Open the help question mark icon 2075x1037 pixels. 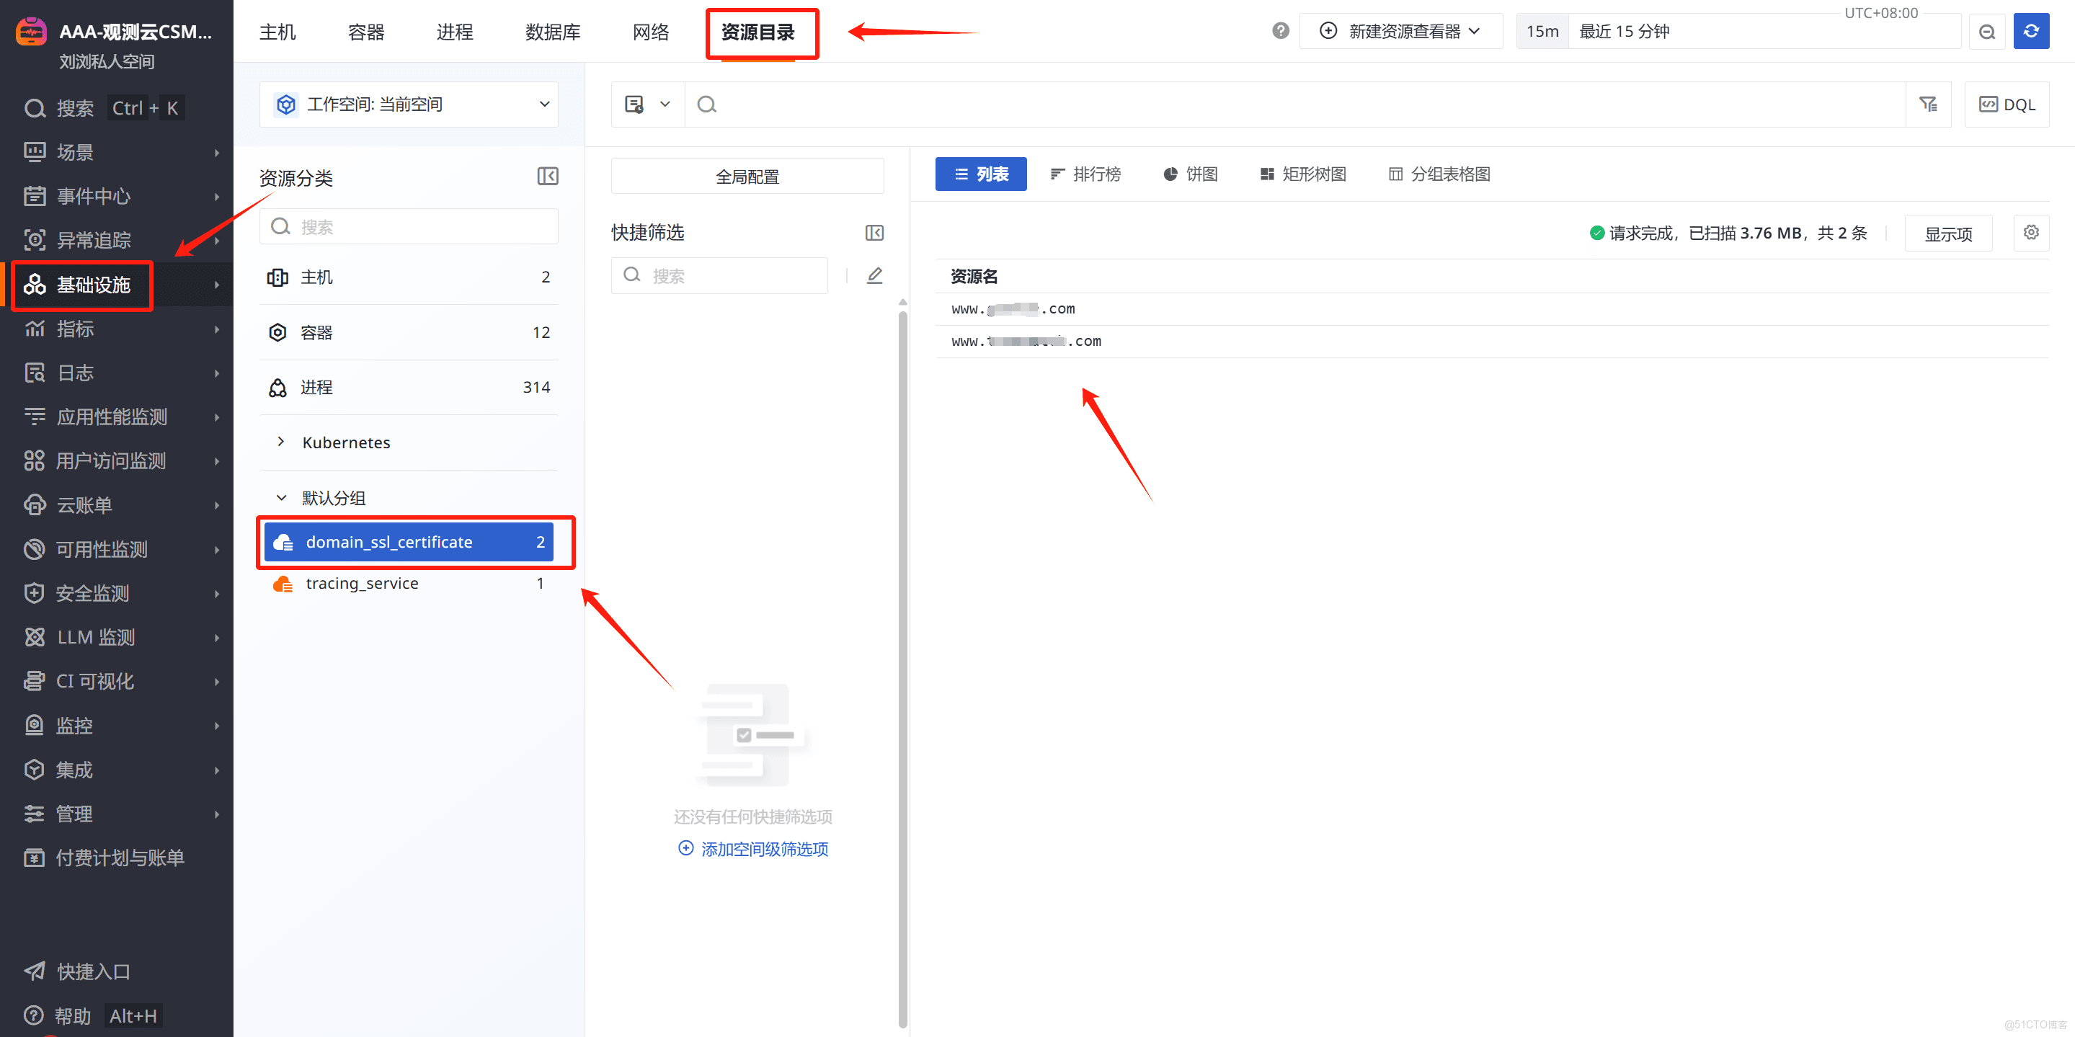tap(1280, 32)
